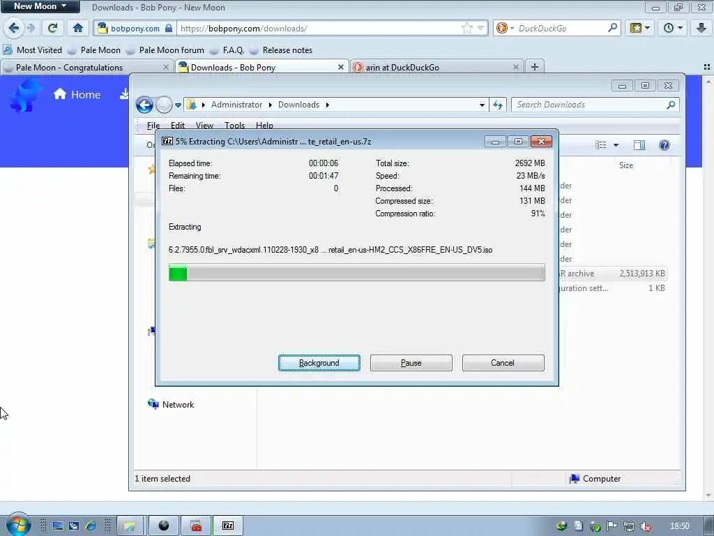Image resolution: width=714 pixels, height=536 pixels.
Task: Open the New Moon application menu
Action: [40, 6]
